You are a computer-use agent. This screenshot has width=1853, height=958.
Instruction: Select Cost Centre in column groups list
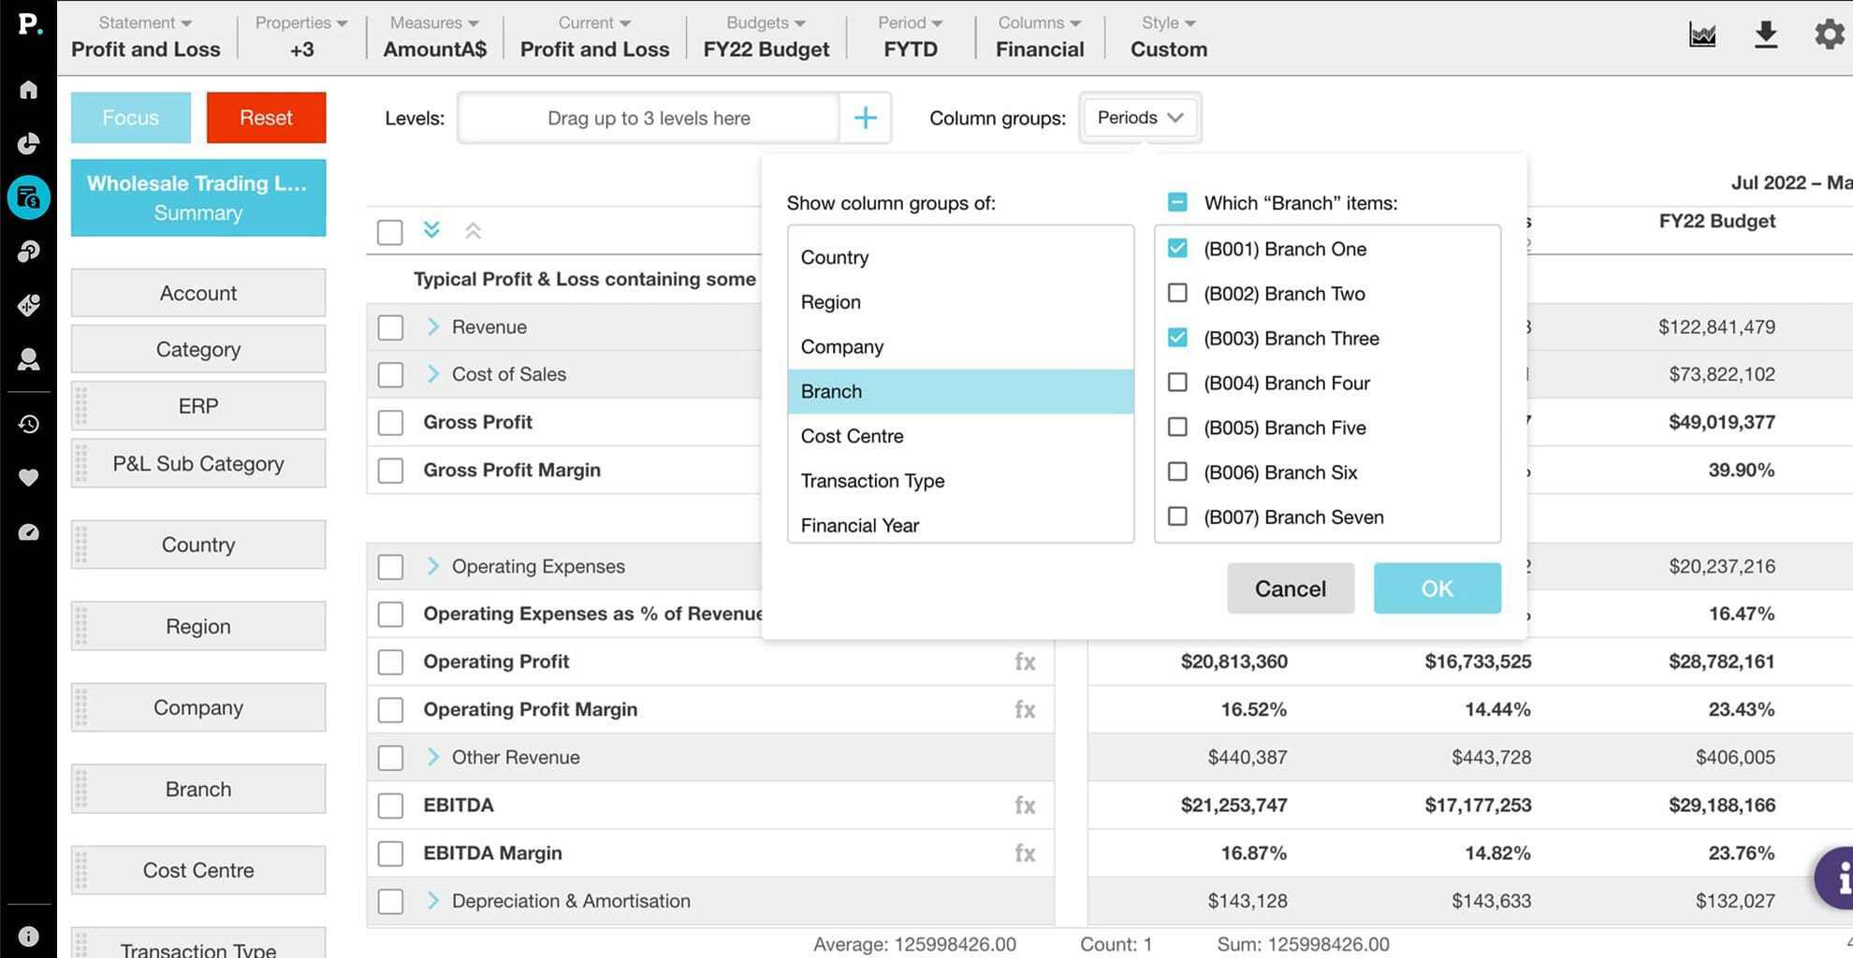point(852,436)
